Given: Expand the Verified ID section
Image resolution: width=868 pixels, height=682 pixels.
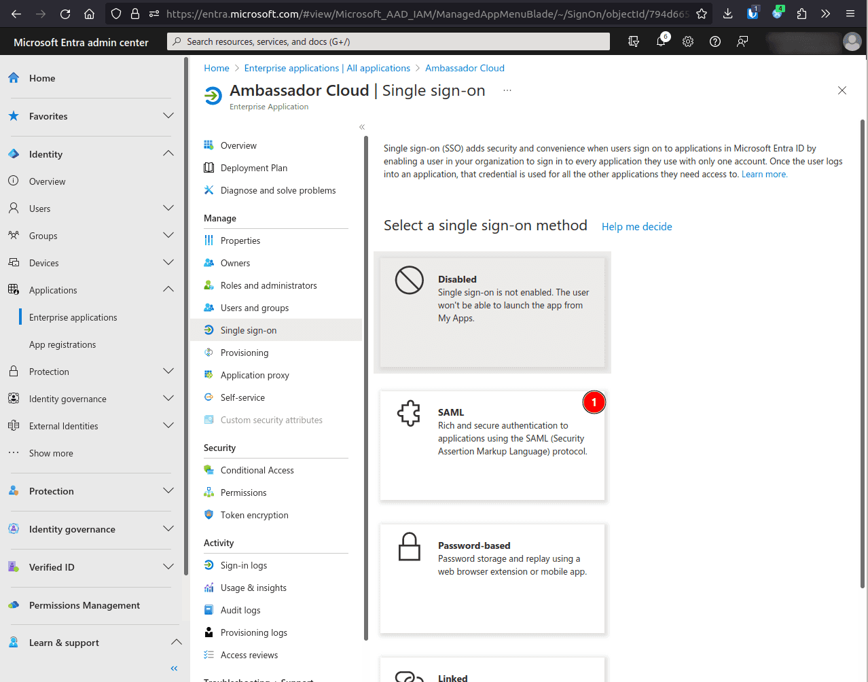Looking at the screenshot, I should tap(168, 567).
